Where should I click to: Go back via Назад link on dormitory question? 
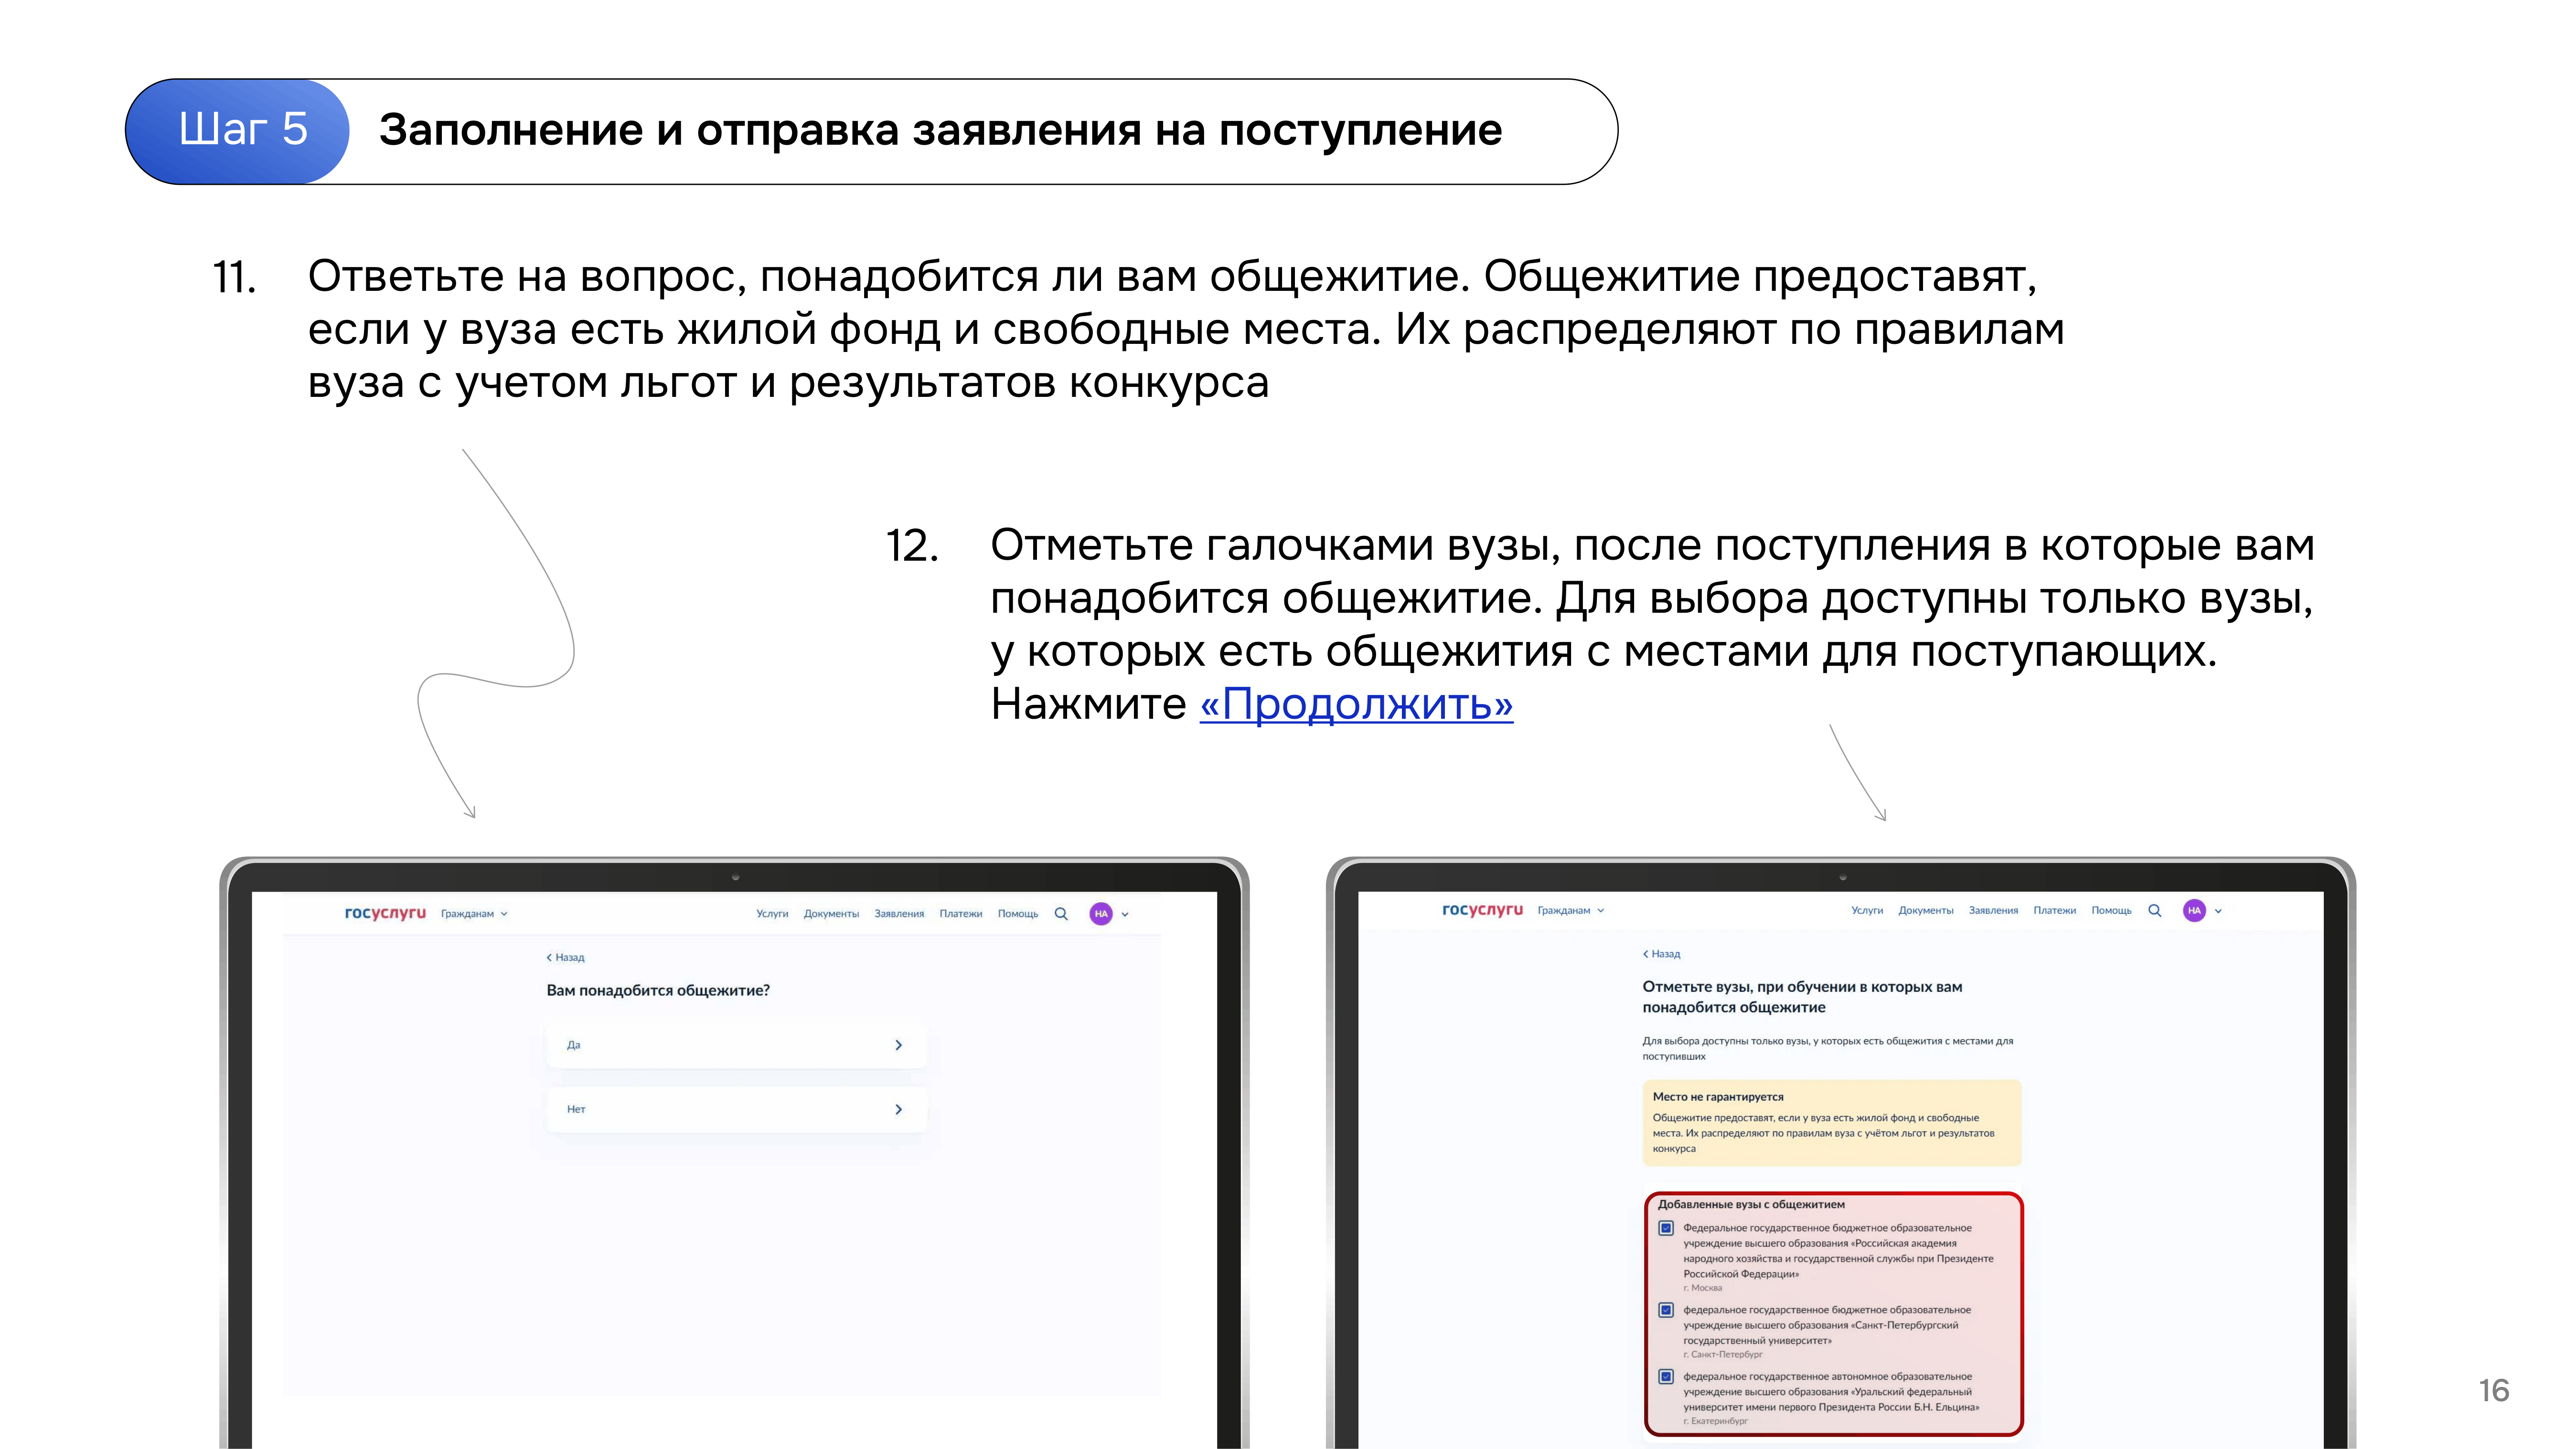565,958
